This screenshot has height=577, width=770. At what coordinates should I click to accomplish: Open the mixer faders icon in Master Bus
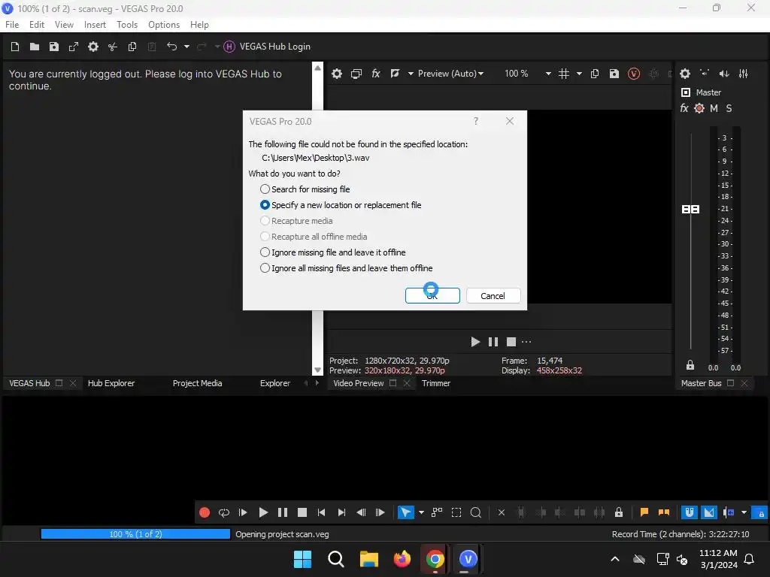click(744, 74)
